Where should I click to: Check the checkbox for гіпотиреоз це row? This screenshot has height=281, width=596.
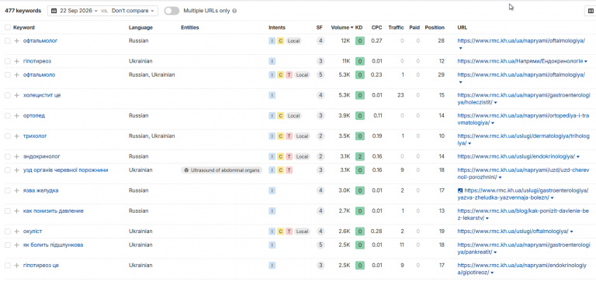tap(8, 266)
